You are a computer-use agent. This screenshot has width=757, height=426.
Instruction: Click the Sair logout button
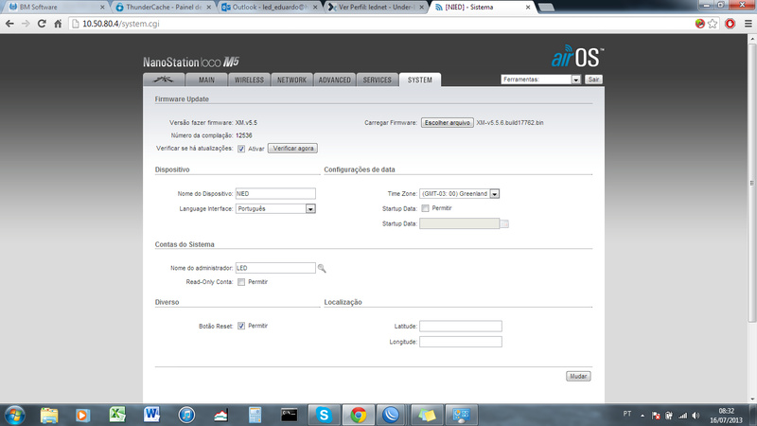coord(594,80)
